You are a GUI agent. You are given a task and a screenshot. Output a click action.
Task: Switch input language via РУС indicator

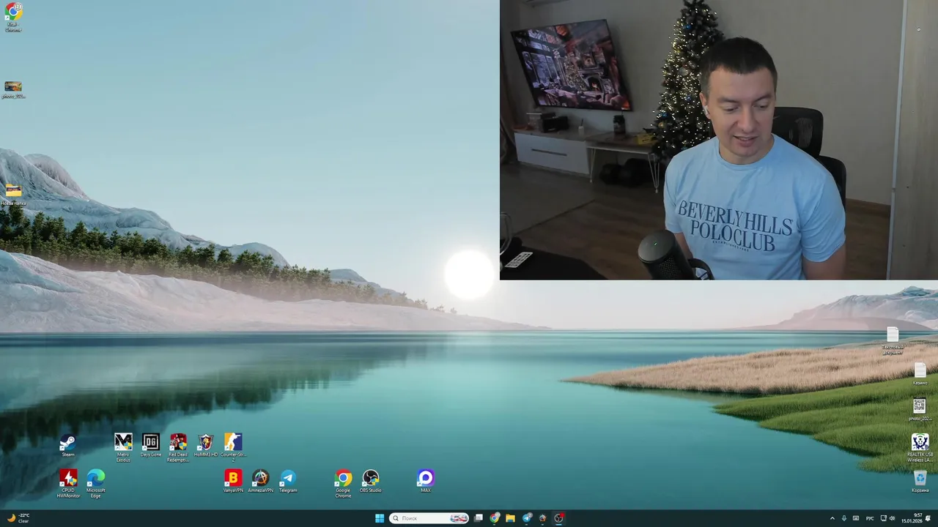click(x=870, y=518)
